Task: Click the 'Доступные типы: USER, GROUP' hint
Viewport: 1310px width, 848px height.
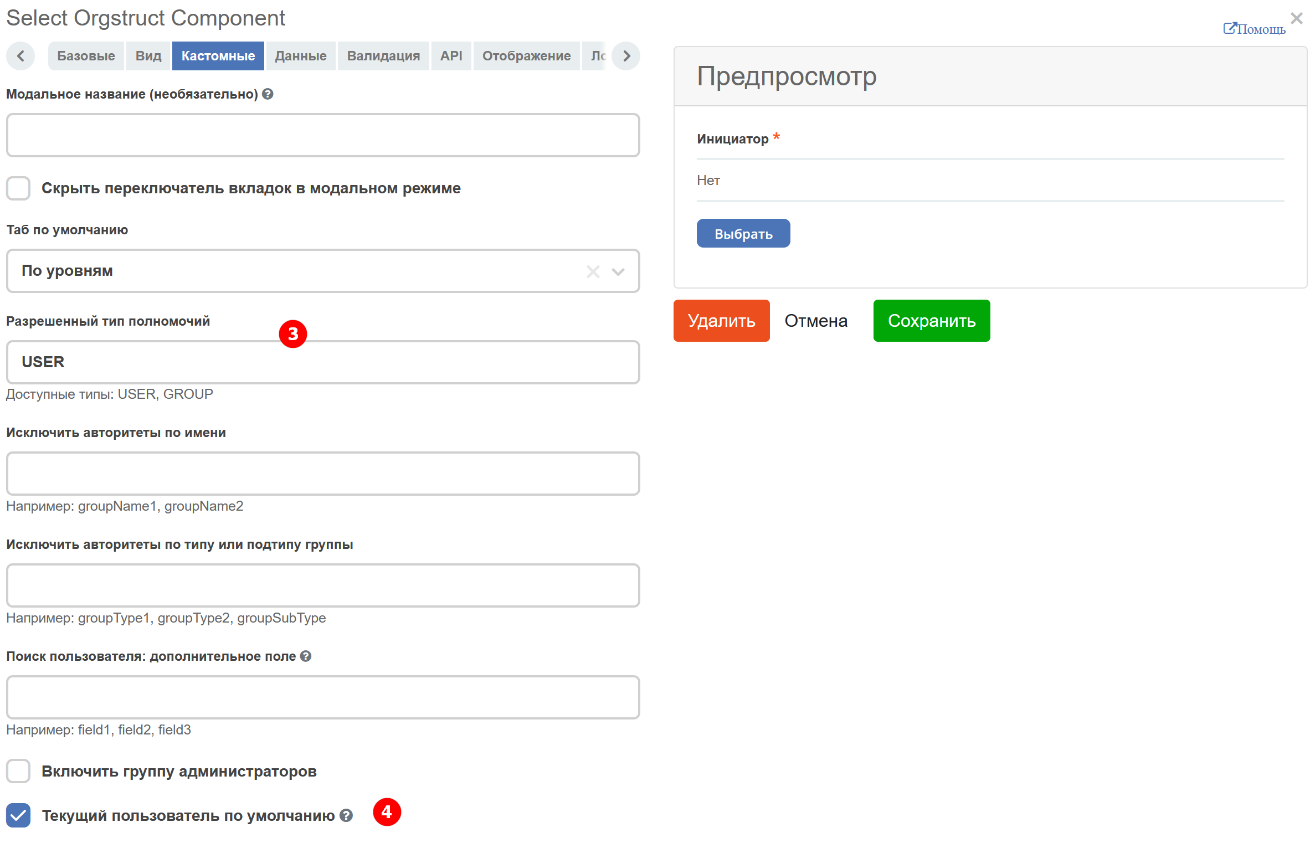Action: click(x=110, y=394)
